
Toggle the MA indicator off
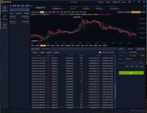point(43,45)
